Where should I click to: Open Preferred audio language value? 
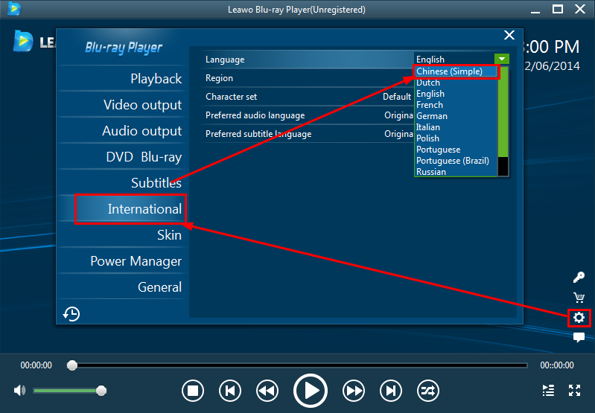pos(399,115)
